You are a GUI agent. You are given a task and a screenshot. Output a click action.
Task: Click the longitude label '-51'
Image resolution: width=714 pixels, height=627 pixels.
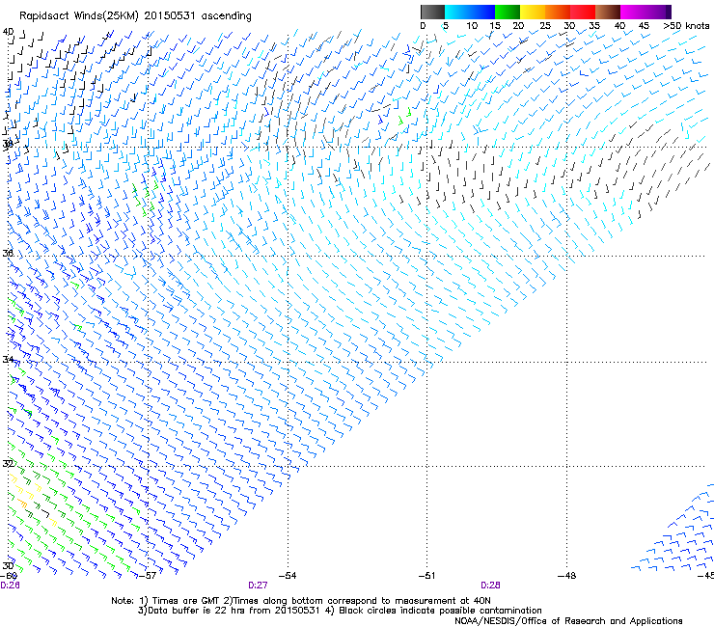(x=426, y=576)
